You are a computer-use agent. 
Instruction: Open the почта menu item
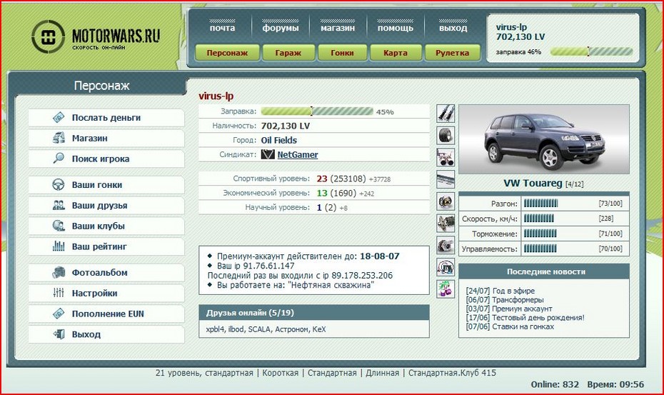pyautogui.click(x=222, y=29)
